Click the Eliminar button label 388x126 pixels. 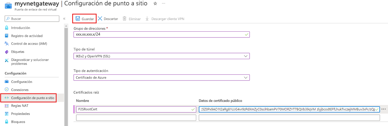[135, 19]
